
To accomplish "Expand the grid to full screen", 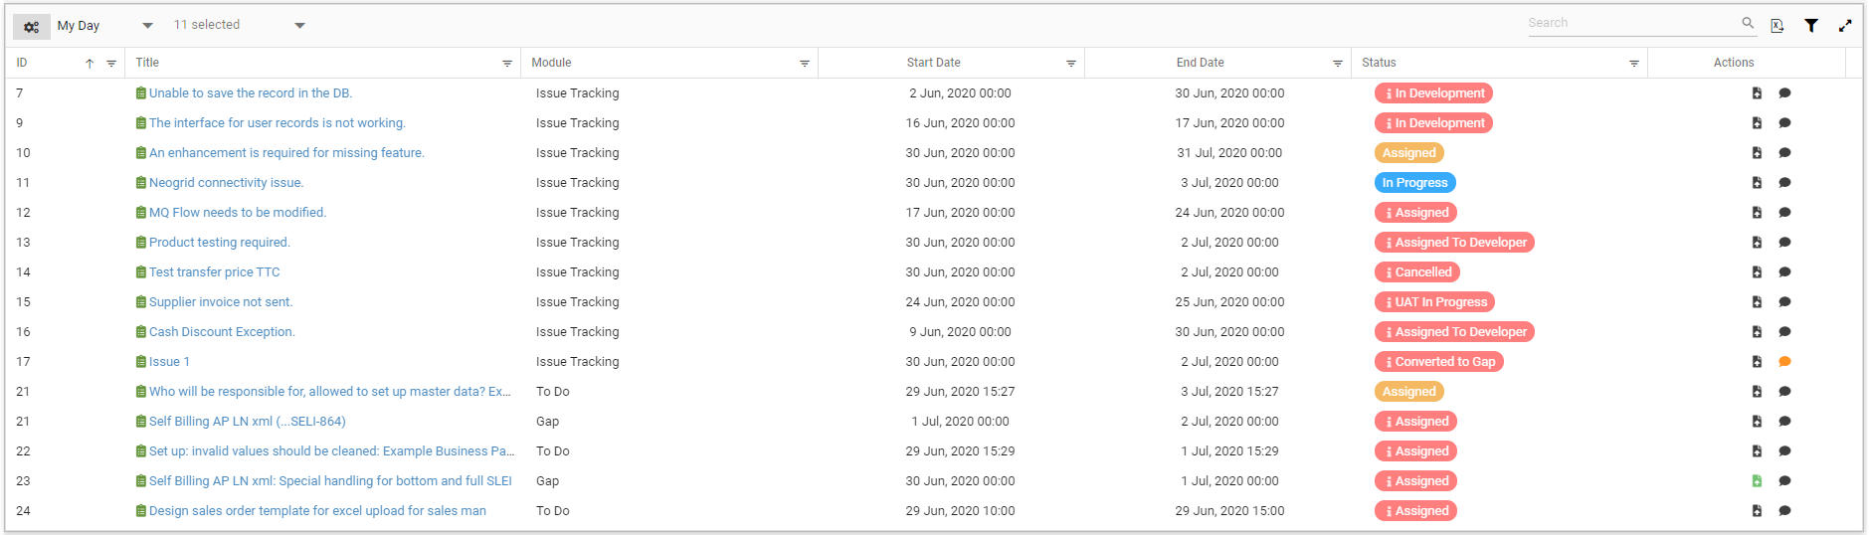I will coord(1845,26).
